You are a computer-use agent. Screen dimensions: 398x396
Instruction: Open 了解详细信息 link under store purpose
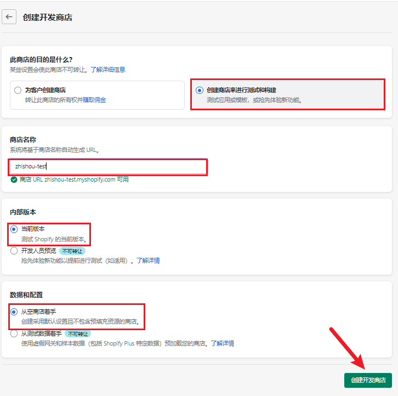coord(108,70)
